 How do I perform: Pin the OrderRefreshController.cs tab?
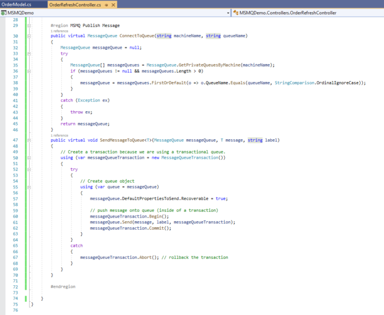[106, 5]
